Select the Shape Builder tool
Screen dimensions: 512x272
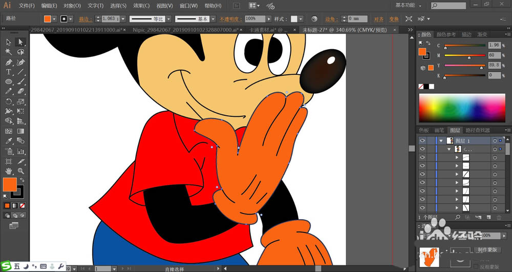pyautogui.click(x=9, y=121)
